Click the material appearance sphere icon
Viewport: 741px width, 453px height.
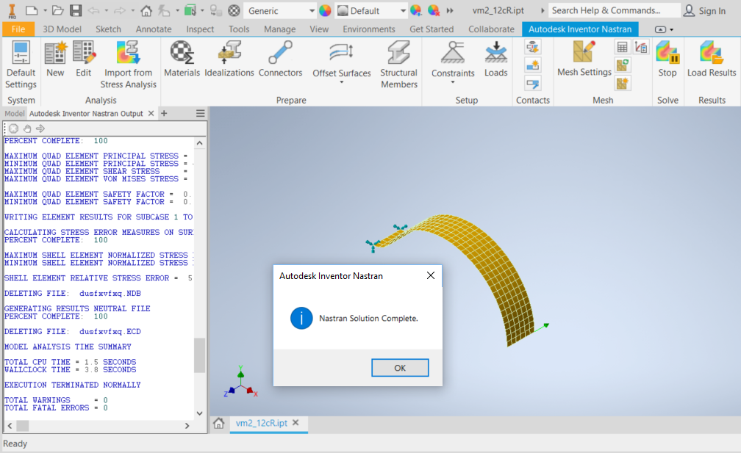(x=234, y=10)
